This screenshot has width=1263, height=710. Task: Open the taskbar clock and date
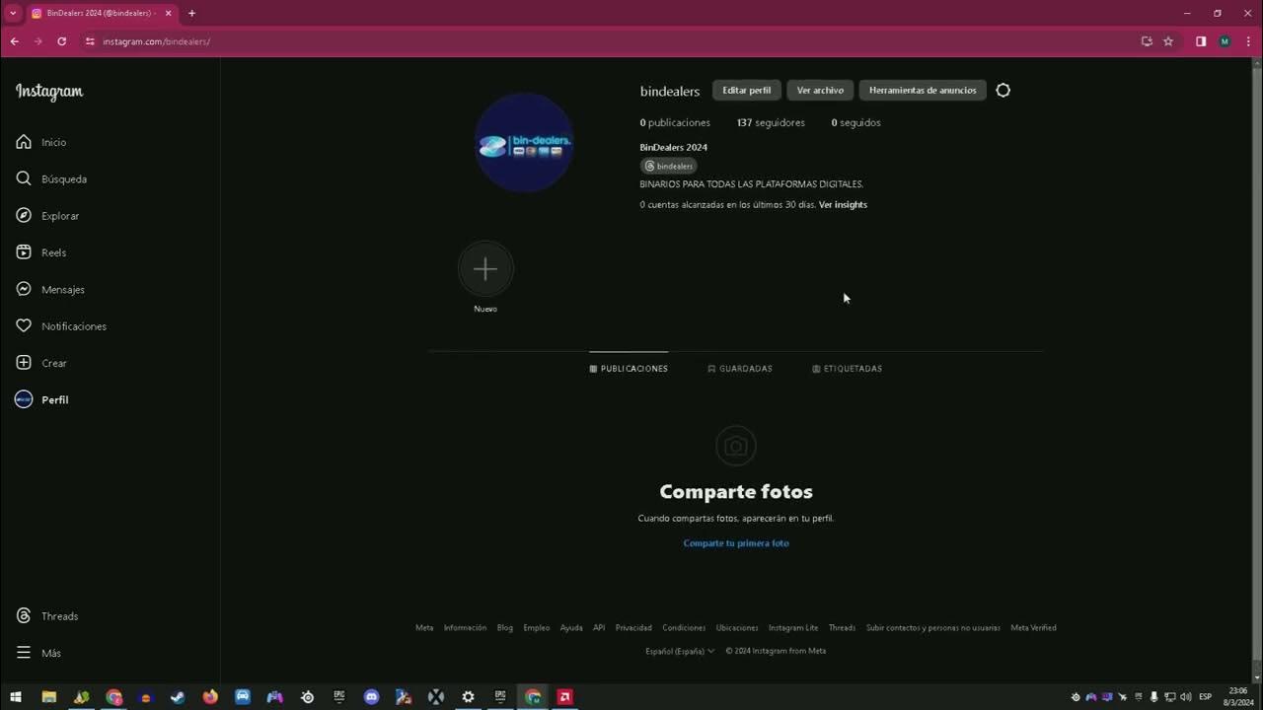coord(1237,696)
